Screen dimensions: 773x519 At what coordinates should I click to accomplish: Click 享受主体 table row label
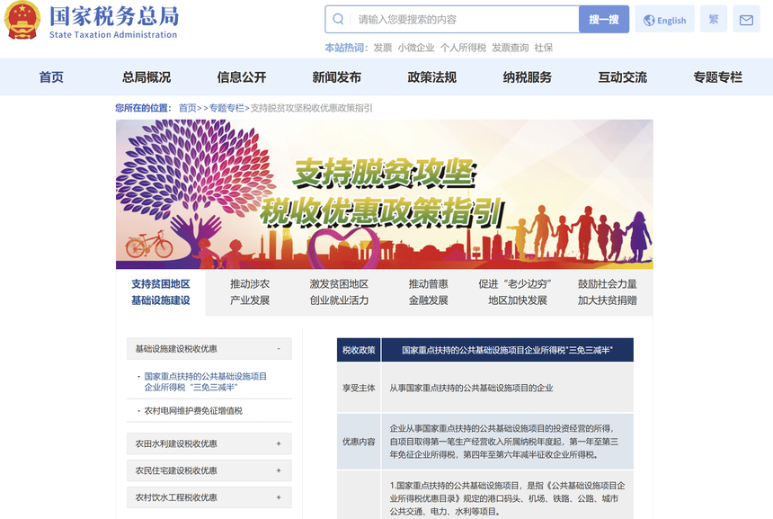coord(359,389)
